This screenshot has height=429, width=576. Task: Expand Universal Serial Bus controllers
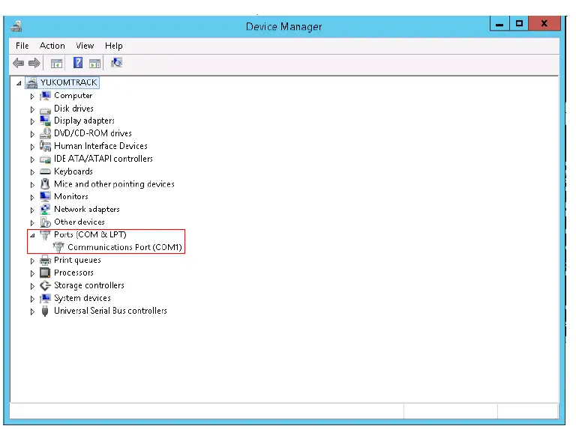click(32, 311)
